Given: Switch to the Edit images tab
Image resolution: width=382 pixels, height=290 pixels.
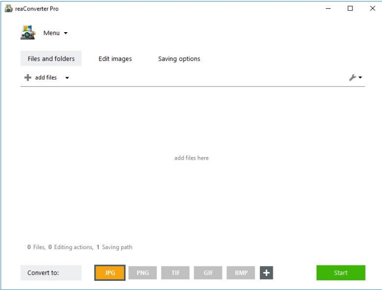Looking at the screenshot, I should coord(115,59).
